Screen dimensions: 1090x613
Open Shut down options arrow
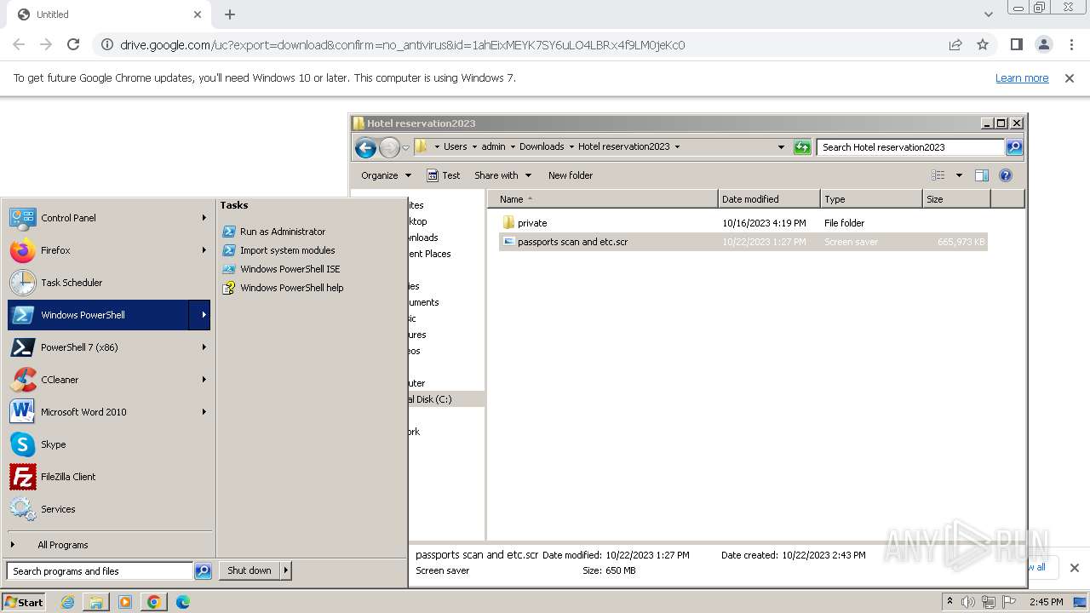[286, 570]
